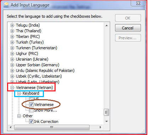The width and height of the screenshot is (148, 135).
Task: Select the Other tree label
Action: coord(28,116)
